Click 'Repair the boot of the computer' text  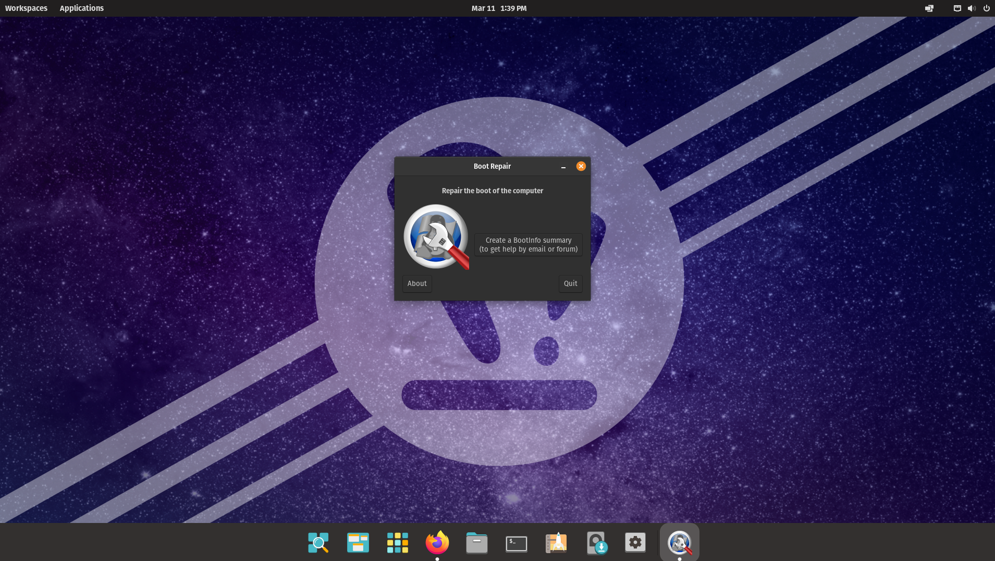point(493,191)
